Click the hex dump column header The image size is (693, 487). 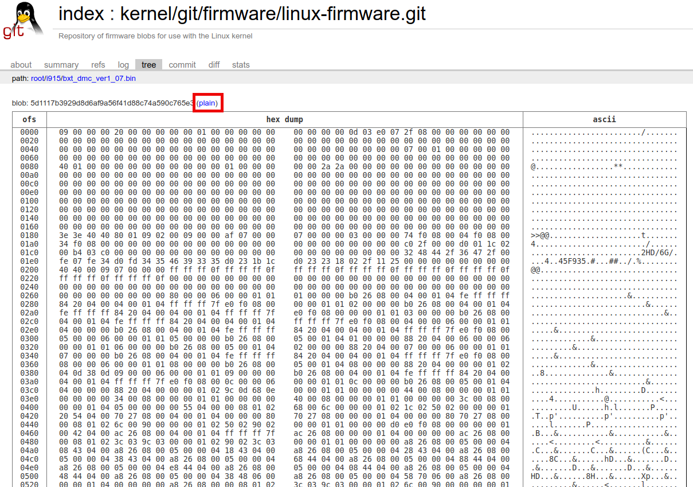pyautogui.click(x=284, y=119)
